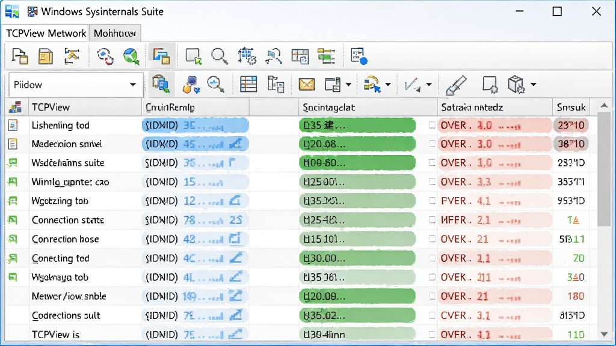
Task: Click the row icon beside Lishening tod
Action: pos(13,125)
